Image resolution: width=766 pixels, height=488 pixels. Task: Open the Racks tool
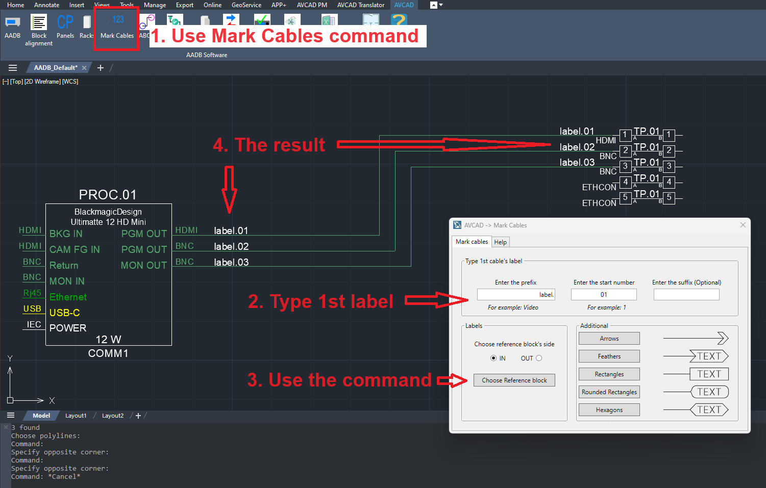86,27
